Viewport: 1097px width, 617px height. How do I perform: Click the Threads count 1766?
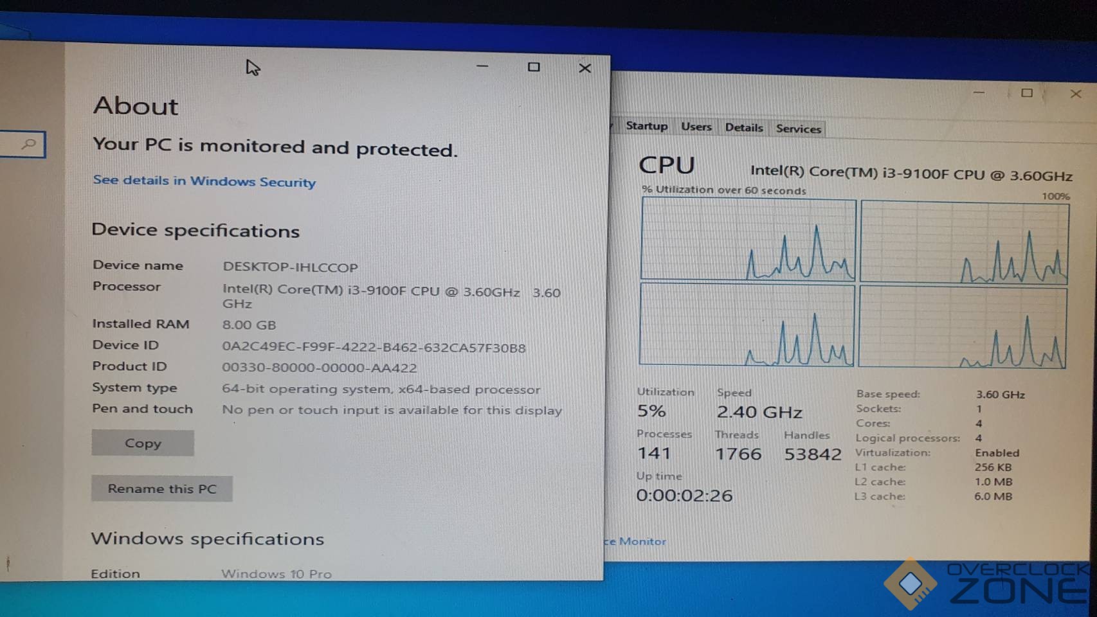point(738,454)
